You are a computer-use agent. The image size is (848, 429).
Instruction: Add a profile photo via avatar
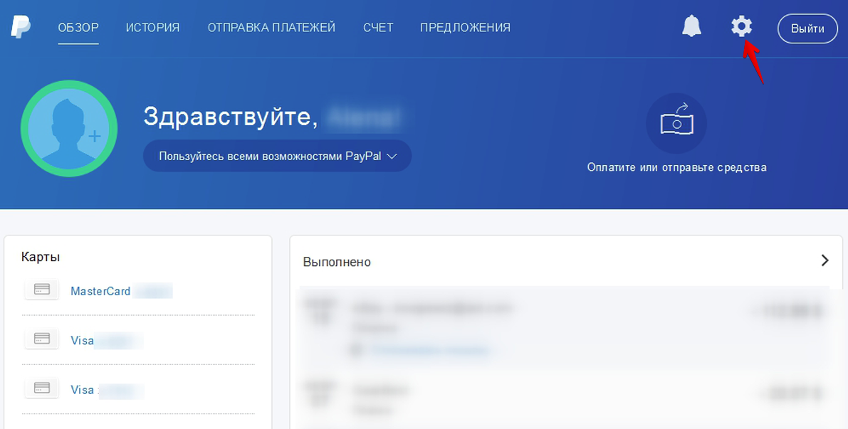coord(69,129)
